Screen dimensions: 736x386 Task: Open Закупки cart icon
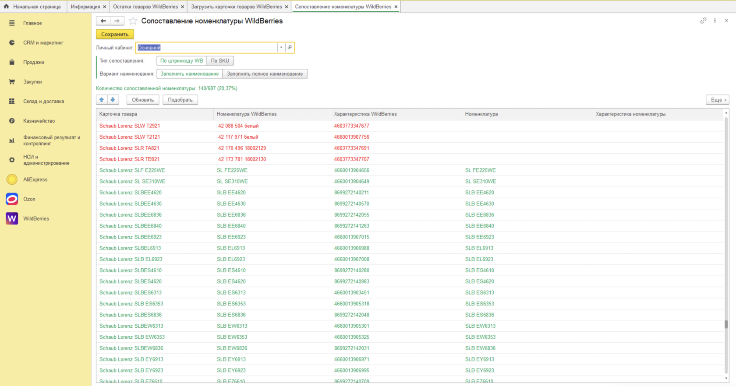12,82
